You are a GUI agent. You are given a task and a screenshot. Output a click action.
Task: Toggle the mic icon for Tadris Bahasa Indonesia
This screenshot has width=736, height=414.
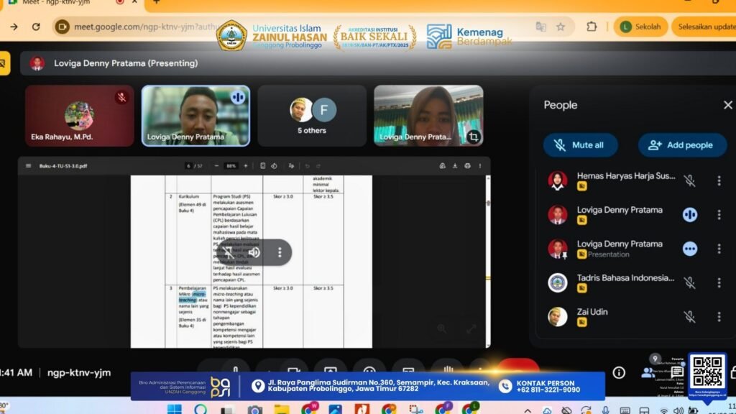(689, 282)
